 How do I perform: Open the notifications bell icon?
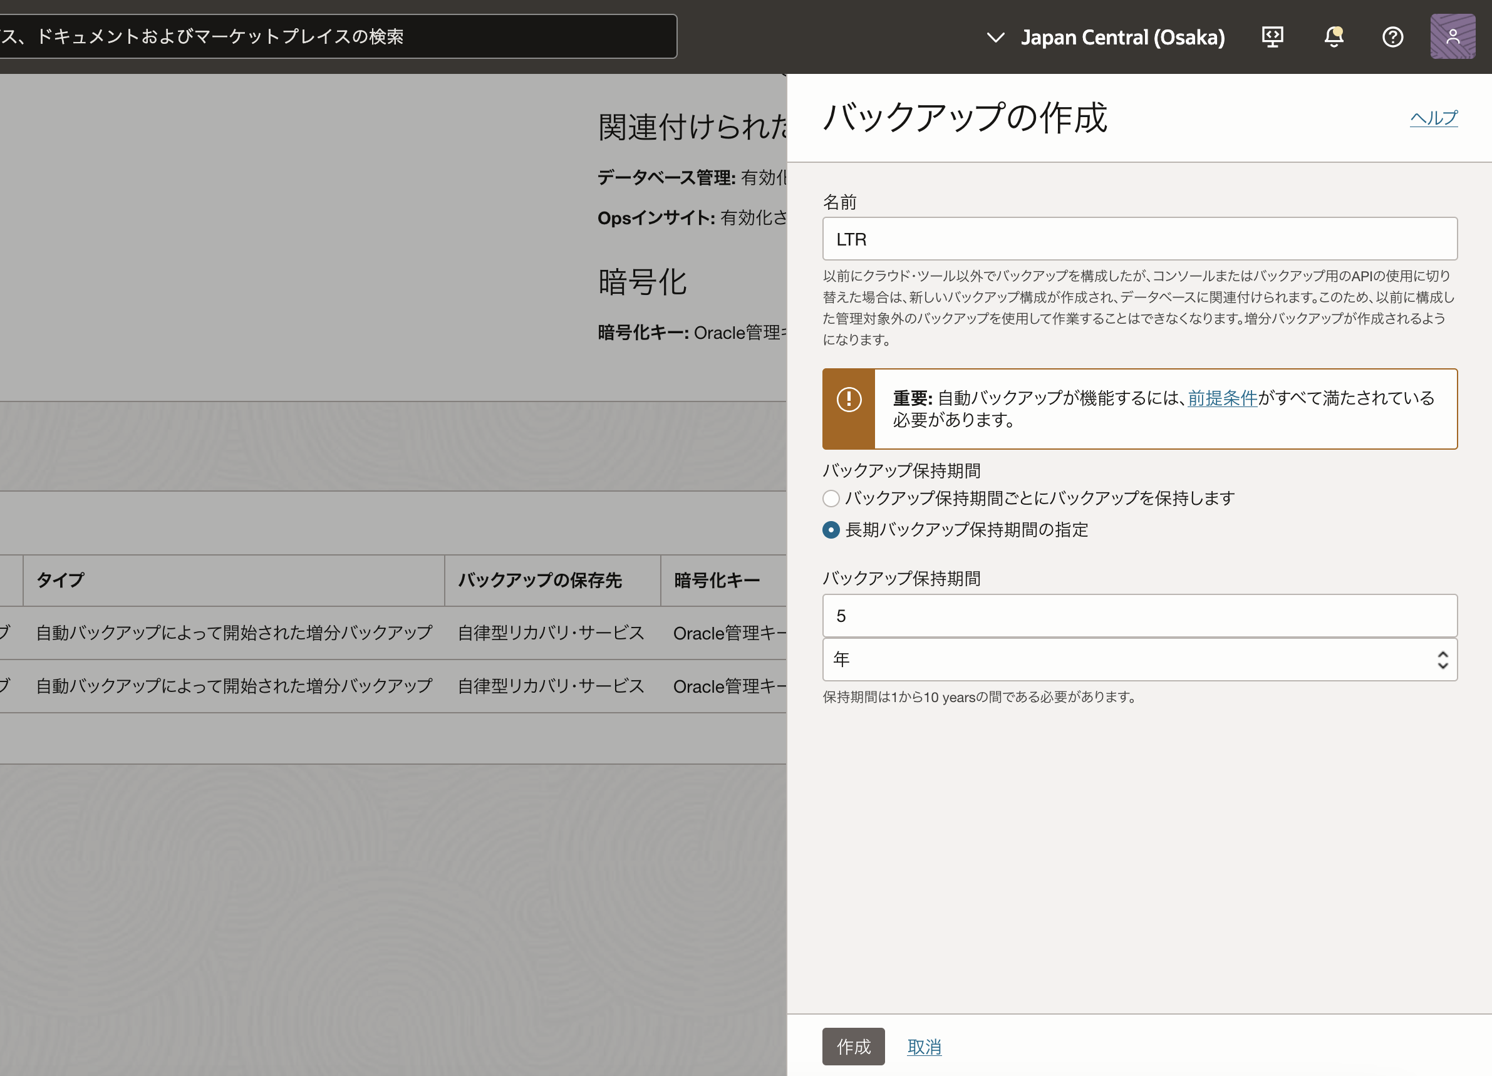[1334, 37]
